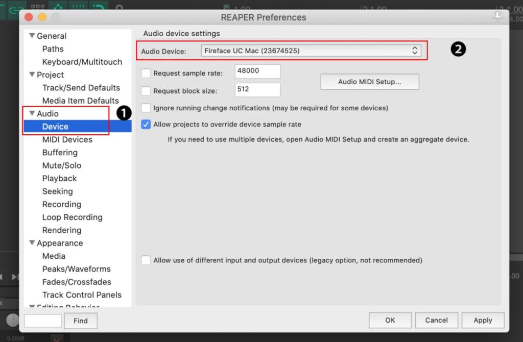Pin the REAPER Preferences window
This screenshot has width=523, height=342.
(498, 17)
